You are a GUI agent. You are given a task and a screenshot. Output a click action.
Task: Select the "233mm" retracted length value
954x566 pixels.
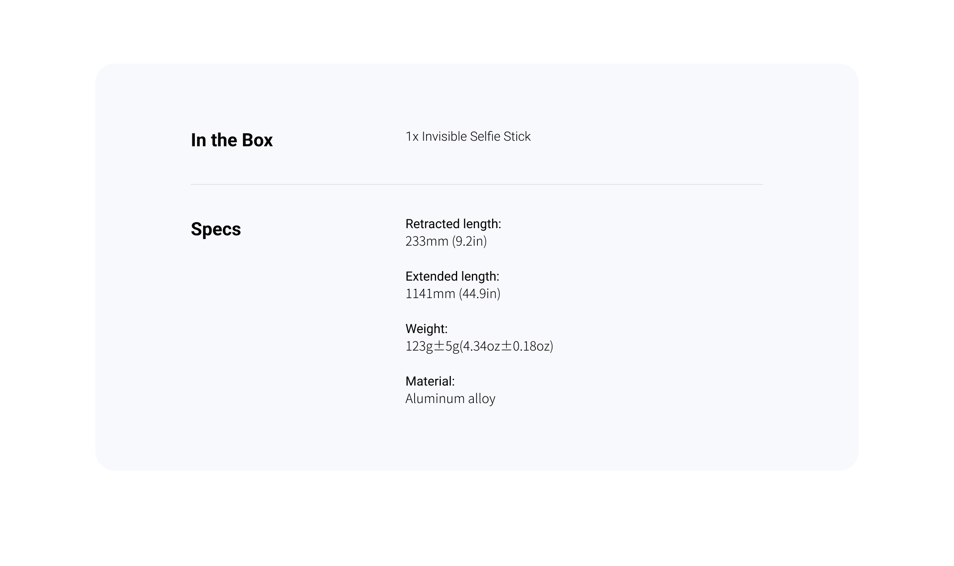[427, 242]
